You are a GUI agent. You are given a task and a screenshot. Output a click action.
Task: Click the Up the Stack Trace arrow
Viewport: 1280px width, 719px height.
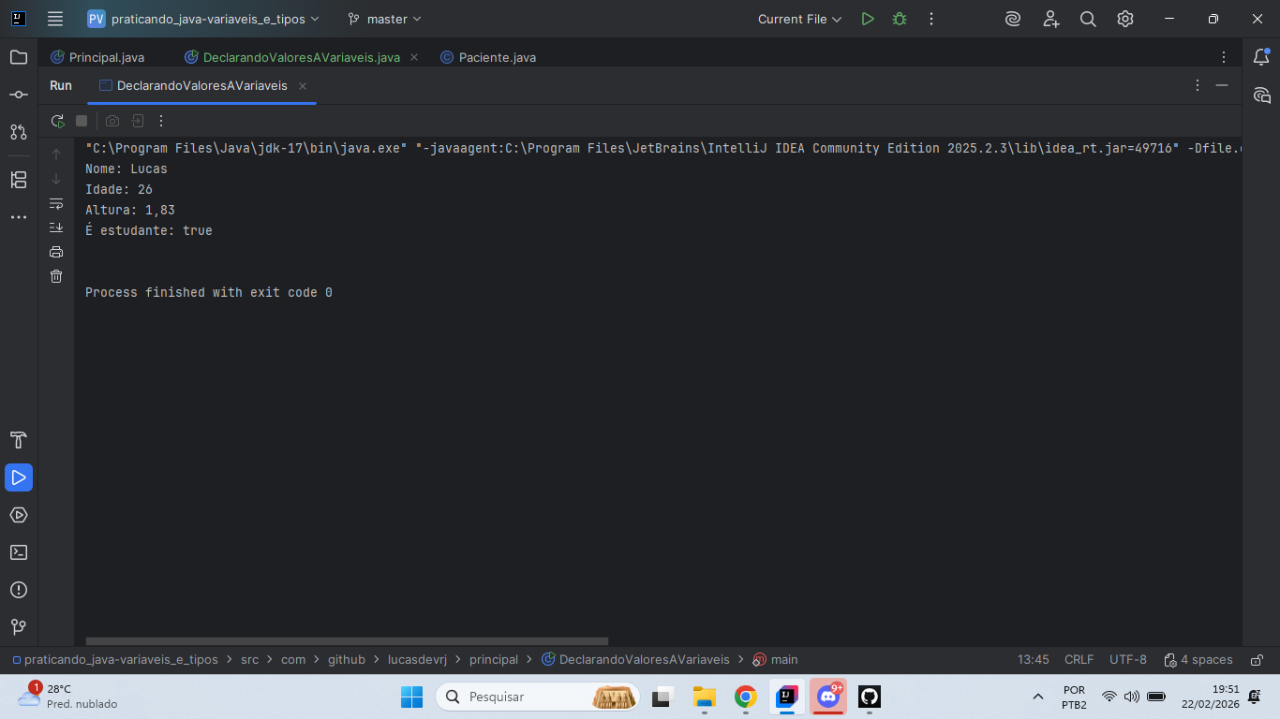pyautogui.click(x=56, y=154)
